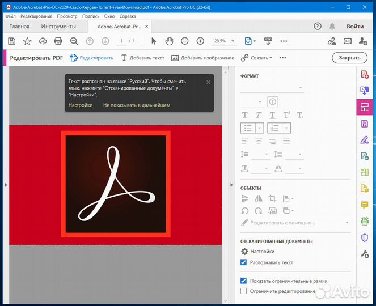Open the notifications bell icon
Image resolution: width=376 pixels, height=306 pixels.
332,27
